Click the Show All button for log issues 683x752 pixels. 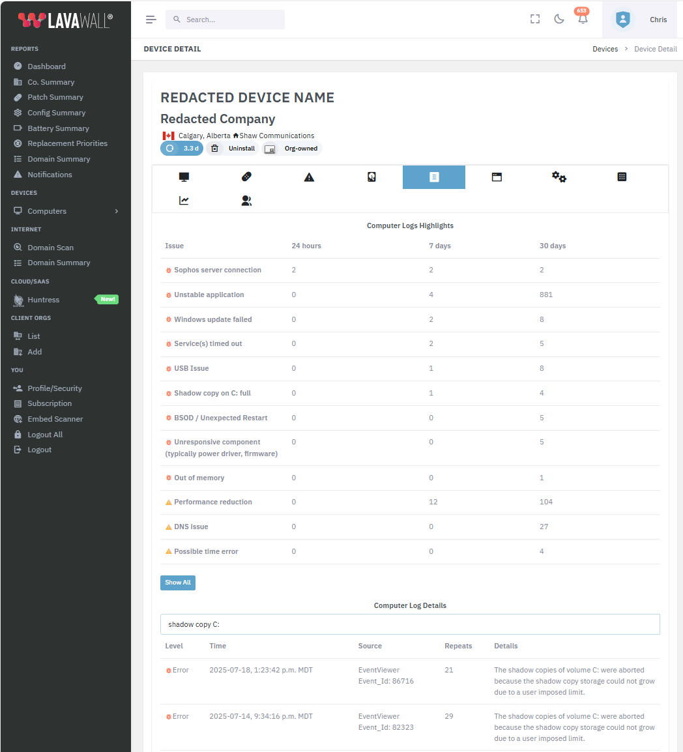click(x=177, y=583)
